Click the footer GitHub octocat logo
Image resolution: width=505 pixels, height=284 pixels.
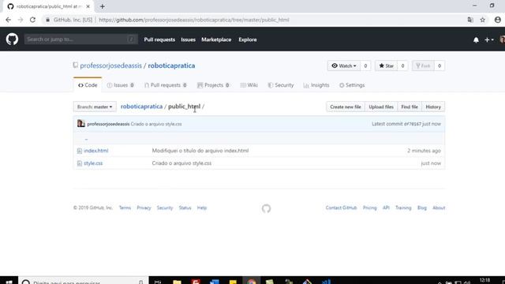(x=266, y=208)
